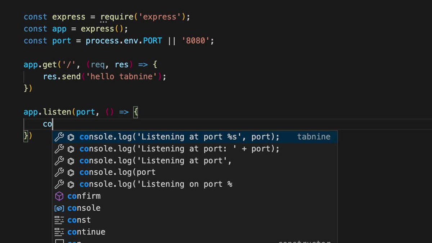Select the const keyword completion
432x243 pixels.
point(79,220)
